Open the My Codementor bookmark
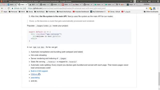This screenshot has height=90, width=160. 98,12
